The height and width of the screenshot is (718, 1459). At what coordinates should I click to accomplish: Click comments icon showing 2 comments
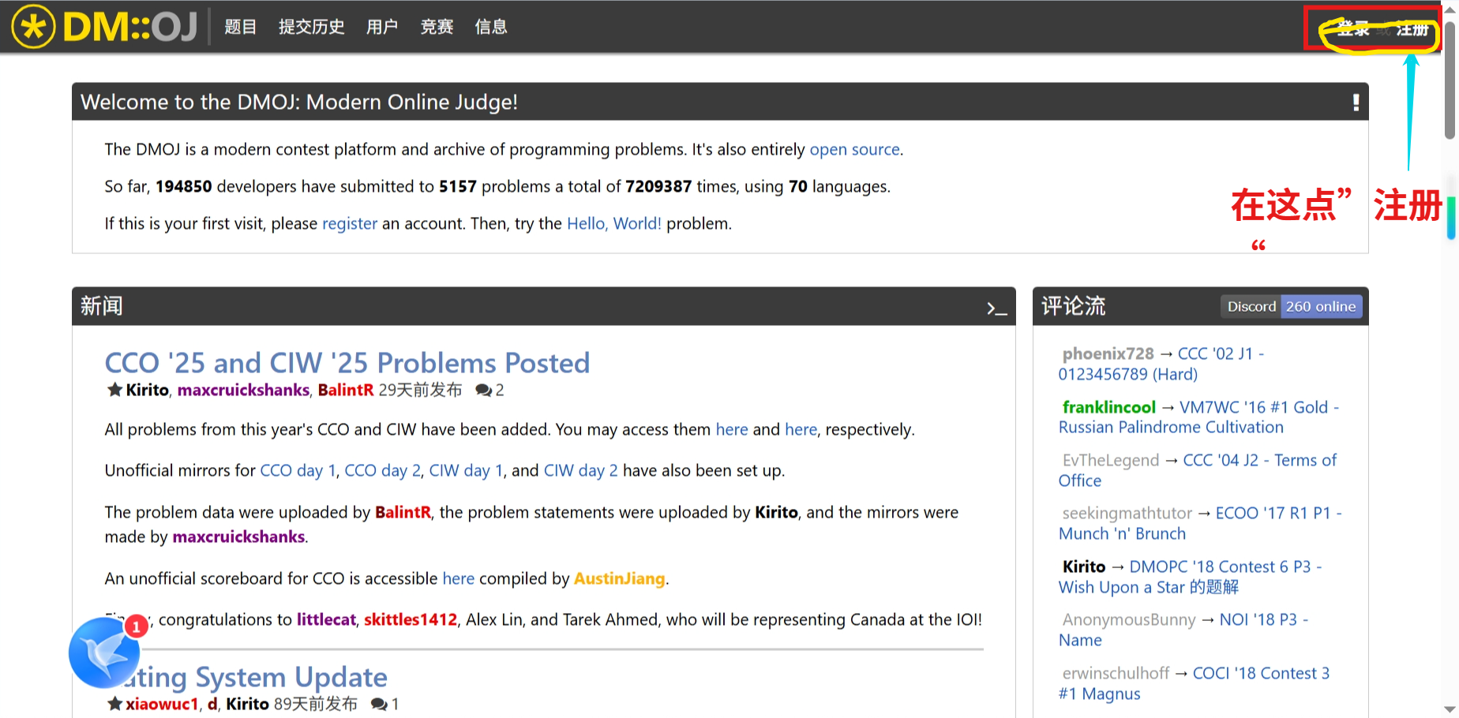483,390
